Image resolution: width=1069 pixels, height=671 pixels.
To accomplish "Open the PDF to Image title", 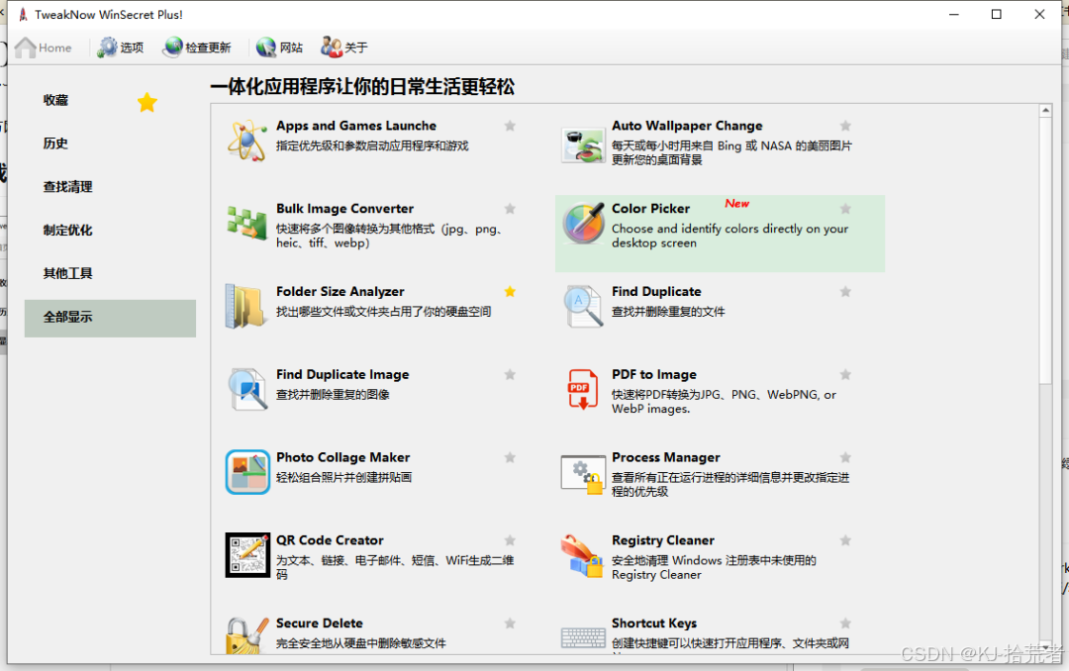I will click(x=654, y=374).
